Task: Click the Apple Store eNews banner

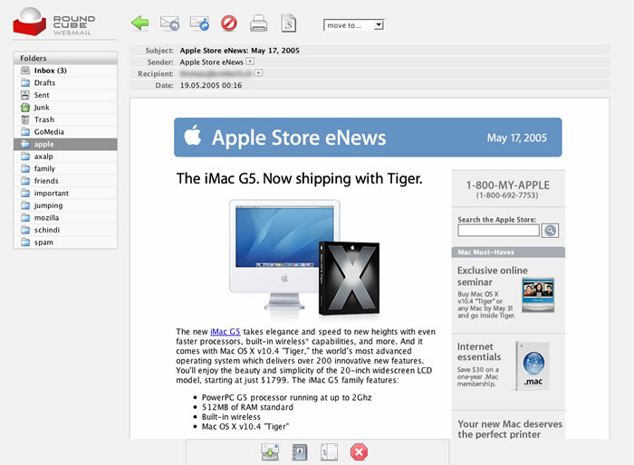Action: pyautogui.click(x=368, y=138)
